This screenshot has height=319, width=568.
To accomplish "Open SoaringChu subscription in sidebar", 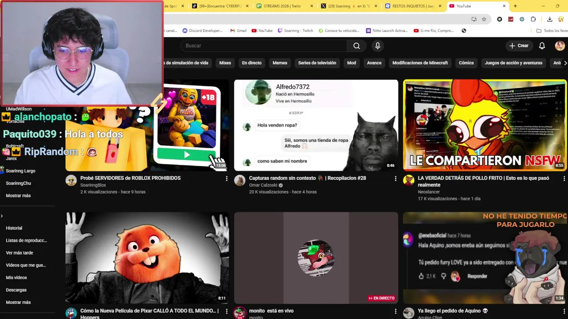I will point(18,183).
